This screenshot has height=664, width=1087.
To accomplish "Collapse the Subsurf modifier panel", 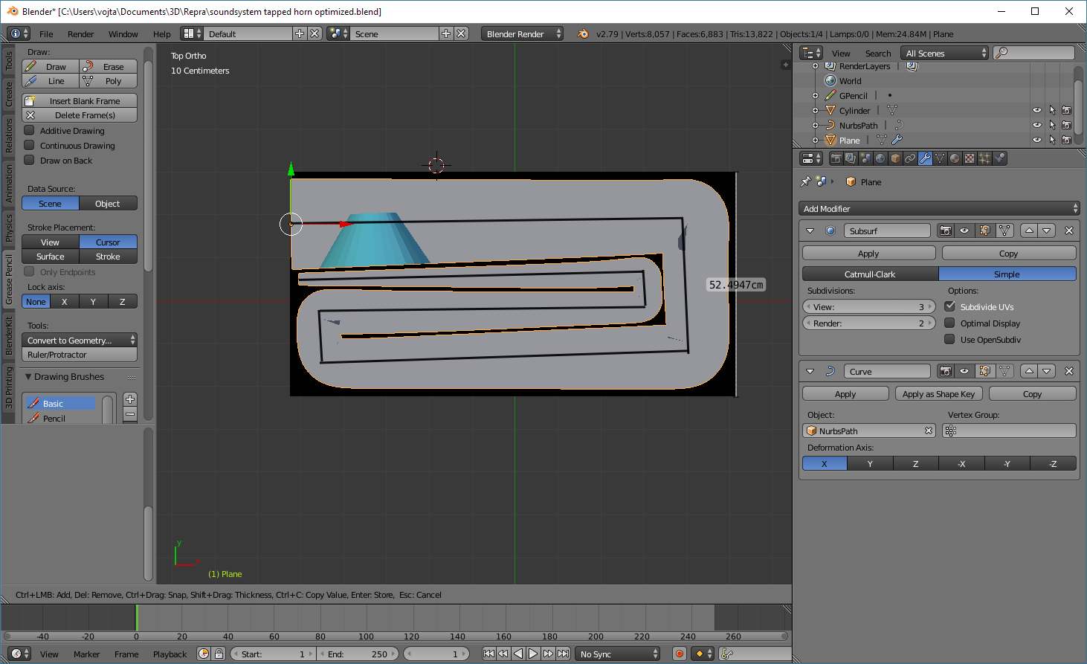I will tap(810, 231).
